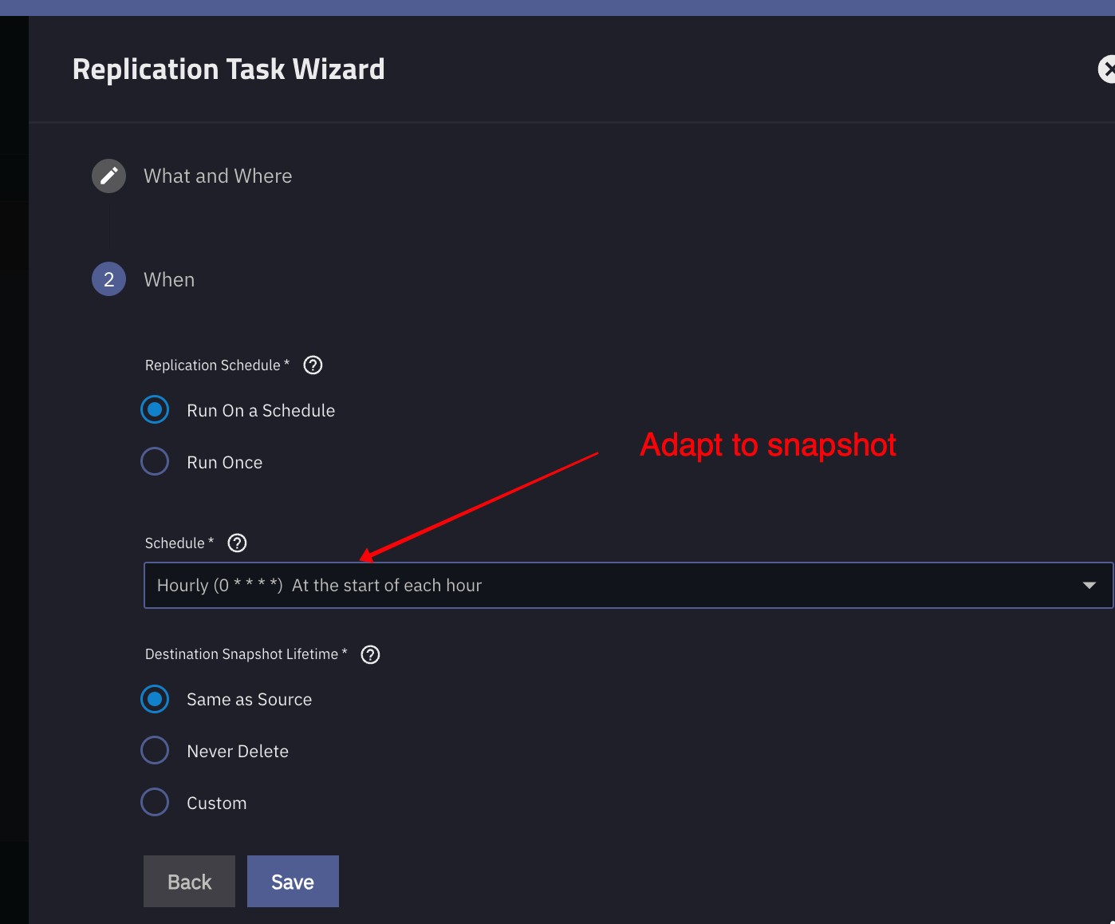Image resolution: width=1115 pixels, height=924 pixels.
Task: Select the When step label
Action: coord(169,279)
